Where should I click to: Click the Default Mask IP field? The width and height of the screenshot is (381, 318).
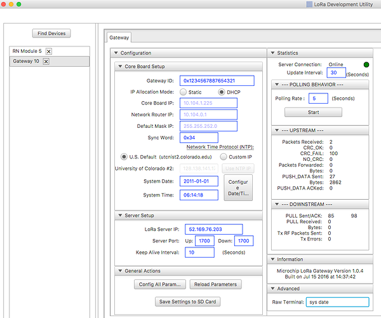208,126
